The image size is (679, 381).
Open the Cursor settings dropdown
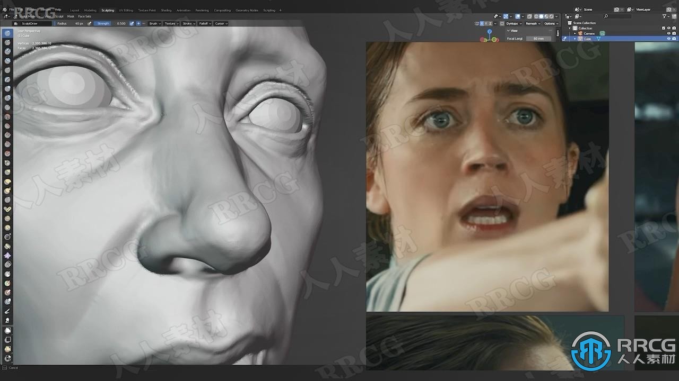click(x=221, y=23)
